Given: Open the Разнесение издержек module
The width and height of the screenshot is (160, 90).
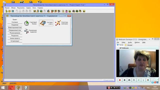Looking at the screenshot, I should coord(30,31).
